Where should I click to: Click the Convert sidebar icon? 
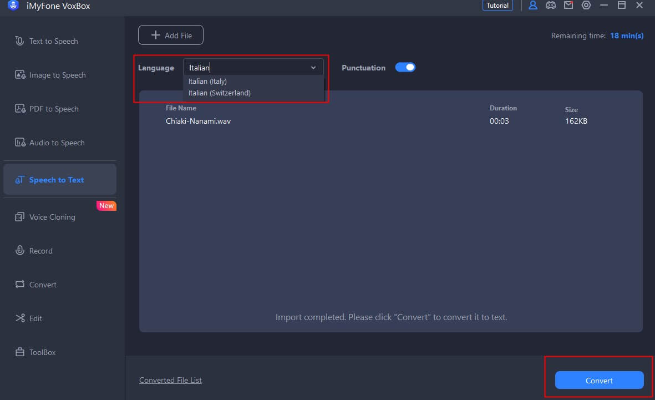pos(19,284)
